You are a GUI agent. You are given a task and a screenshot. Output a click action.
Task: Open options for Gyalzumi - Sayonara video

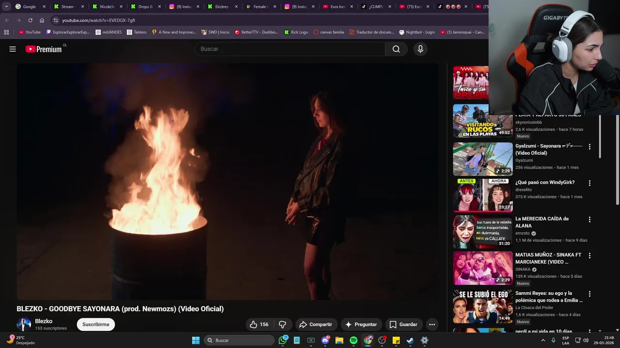point(589,146)
